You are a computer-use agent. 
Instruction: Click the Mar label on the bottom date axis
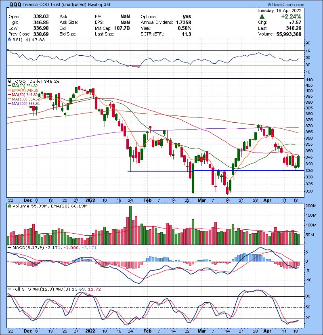[201, 331]
